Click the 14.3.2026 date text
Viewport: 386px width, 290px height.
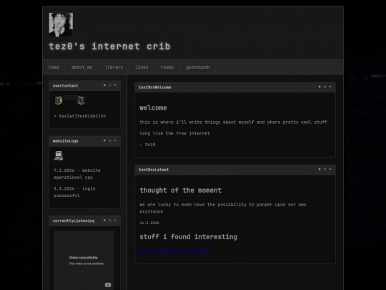(x=149, y=223)
